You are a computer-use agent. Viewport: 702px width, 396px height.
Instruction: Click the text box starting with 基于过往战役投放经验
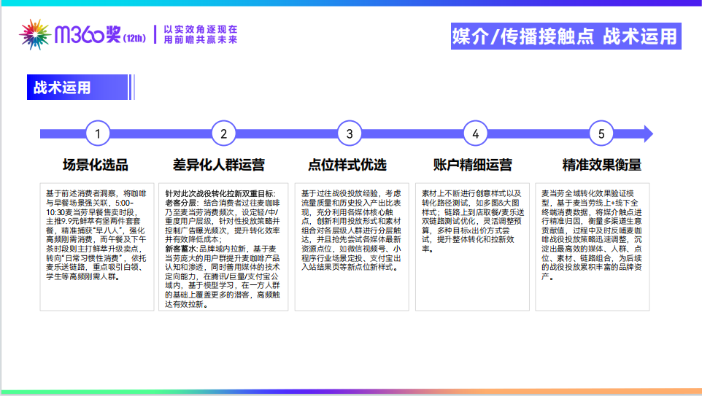[350, 246]
